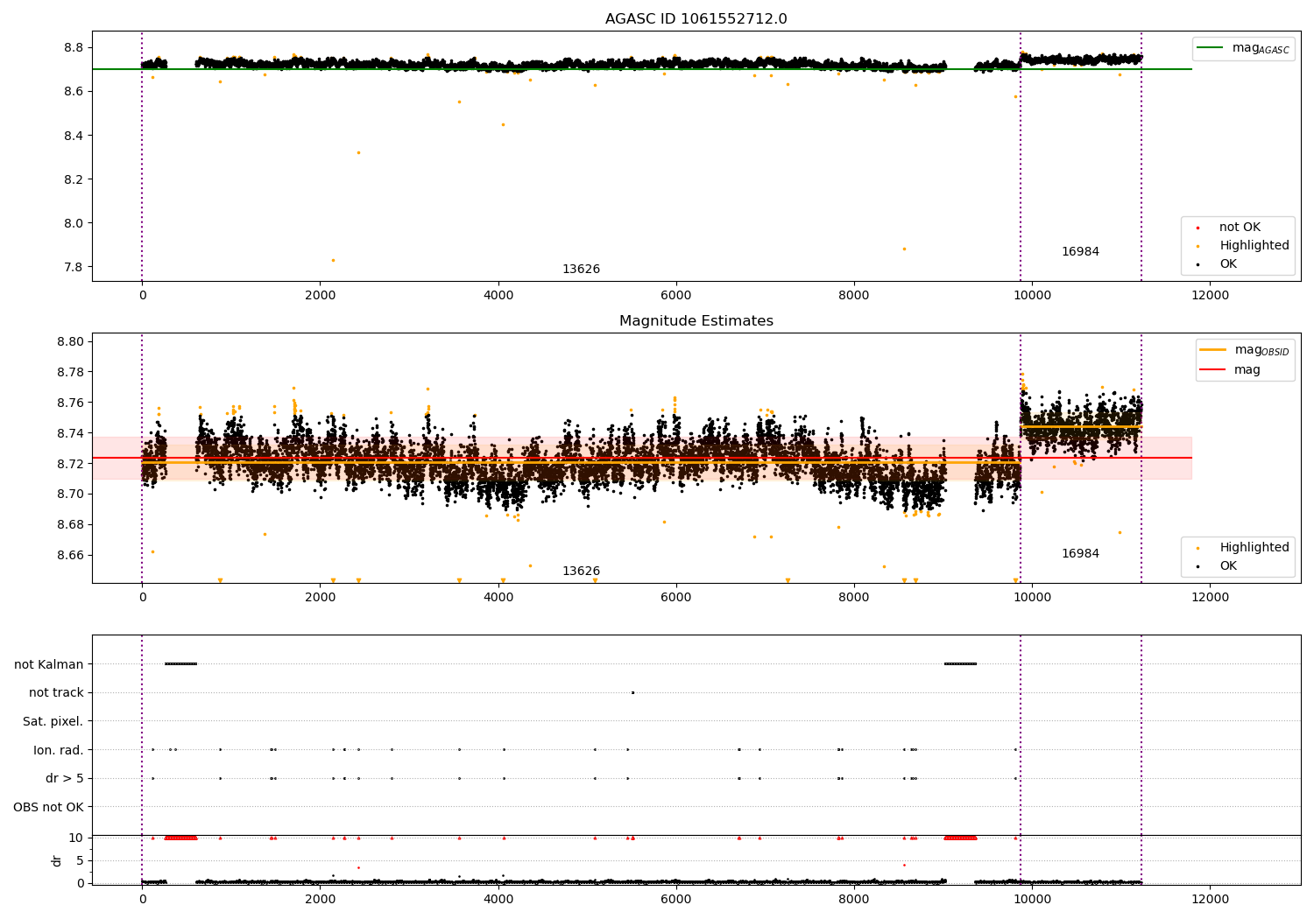Image resolution: width=1314 pixels, height=919 pixels.
Task: Click the y-axis tick '7.8' in top plot
Action: pyautogui.click(x=74, y=267)
